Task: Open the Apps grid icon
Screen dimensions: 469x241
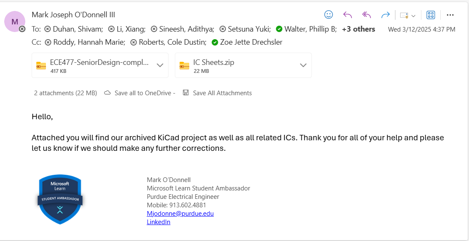Action: (x=431, y=15)
